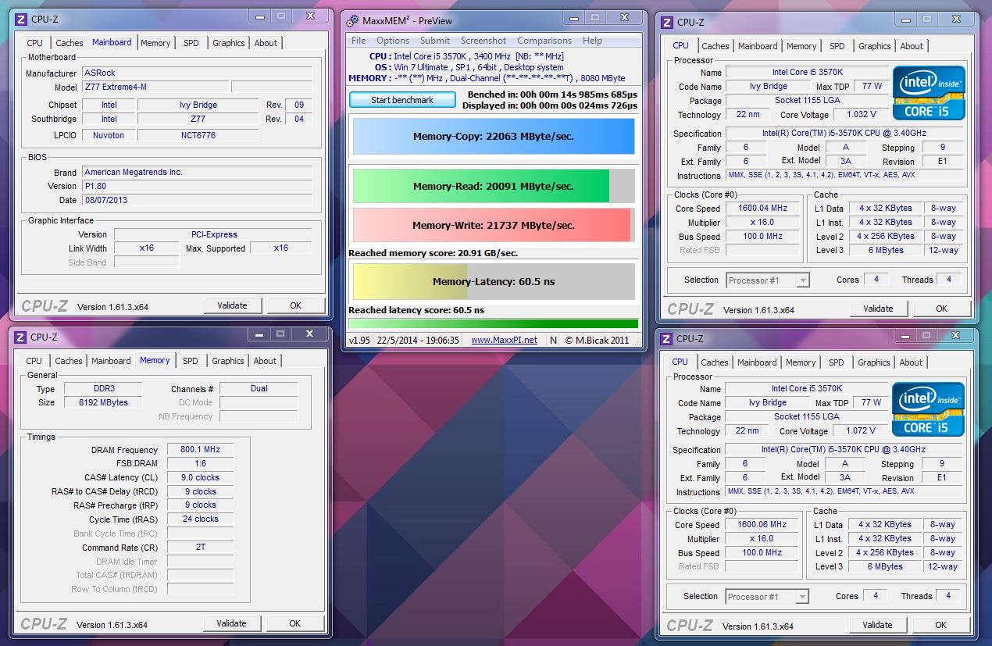
Task: Click OK in lower-right CPU window
Action: (940, 625)
